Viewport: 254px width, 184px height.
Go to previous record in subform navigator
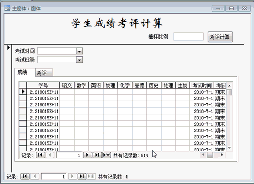(x=50, y=155)
